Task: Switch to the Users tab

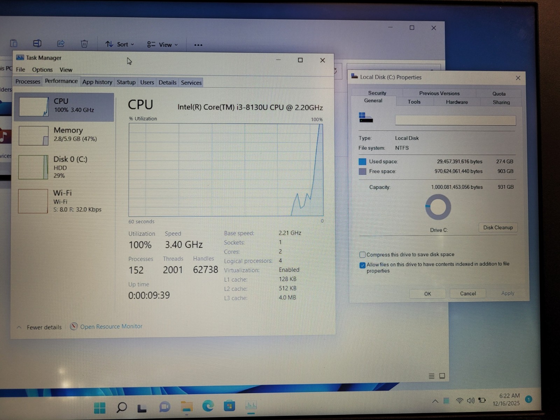Action: click(x=147, y=82)
